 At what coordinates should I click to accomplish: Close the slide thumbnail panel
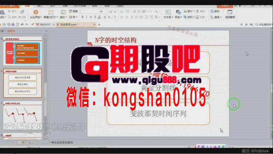46,31
